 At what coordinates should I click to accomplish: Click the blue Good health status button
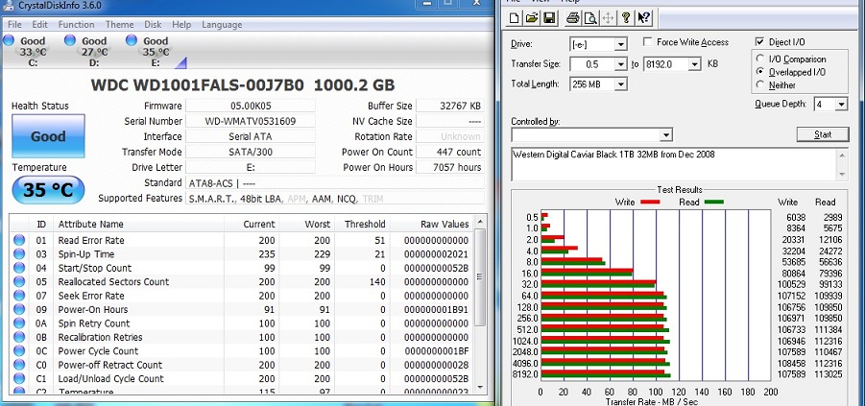point(48,136)
